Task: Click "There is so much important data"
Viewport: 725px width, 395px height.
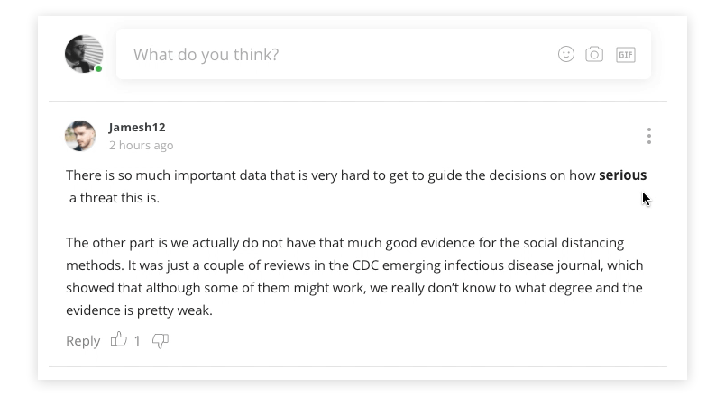Action: point(166,175)
